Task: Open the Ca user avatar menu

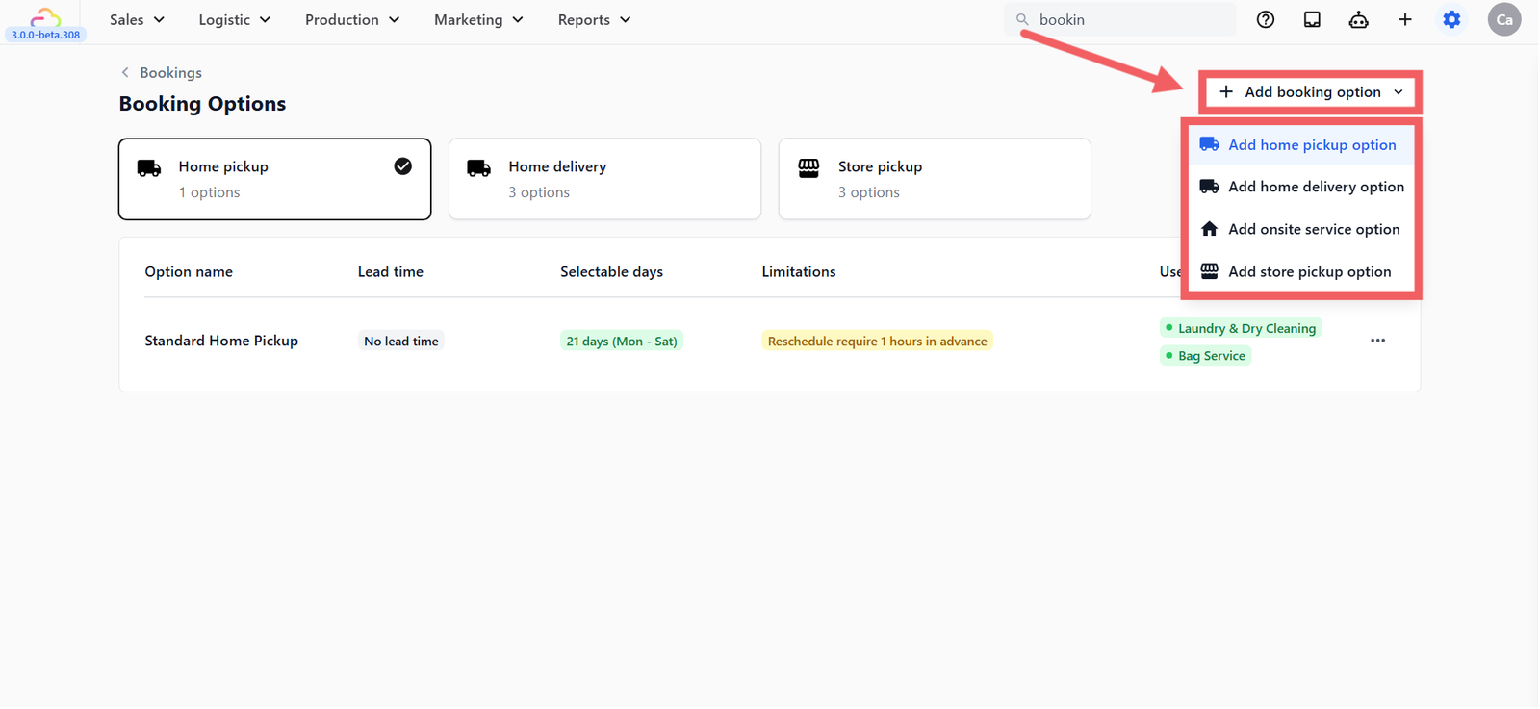Action: click(x=1504, y=19)
